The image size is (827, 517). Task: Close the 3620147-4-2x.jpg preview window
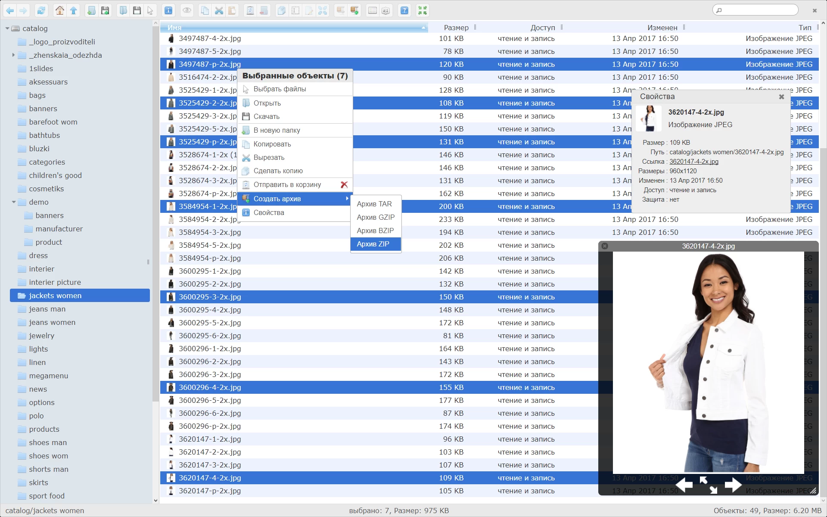[605, 246]
